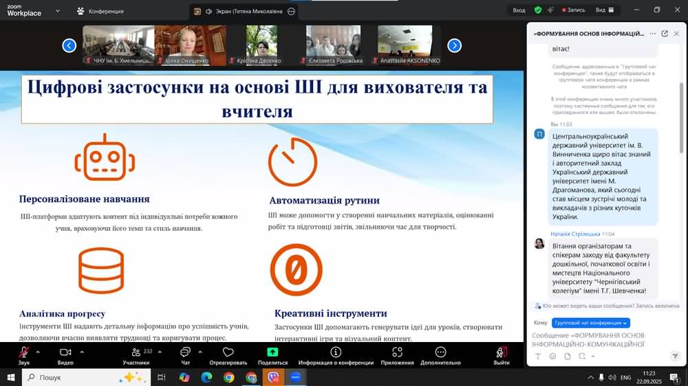Pop out the chat panel window
Image resolution: width=688 pixels, height=386 pixels.
tap(665, 33)
